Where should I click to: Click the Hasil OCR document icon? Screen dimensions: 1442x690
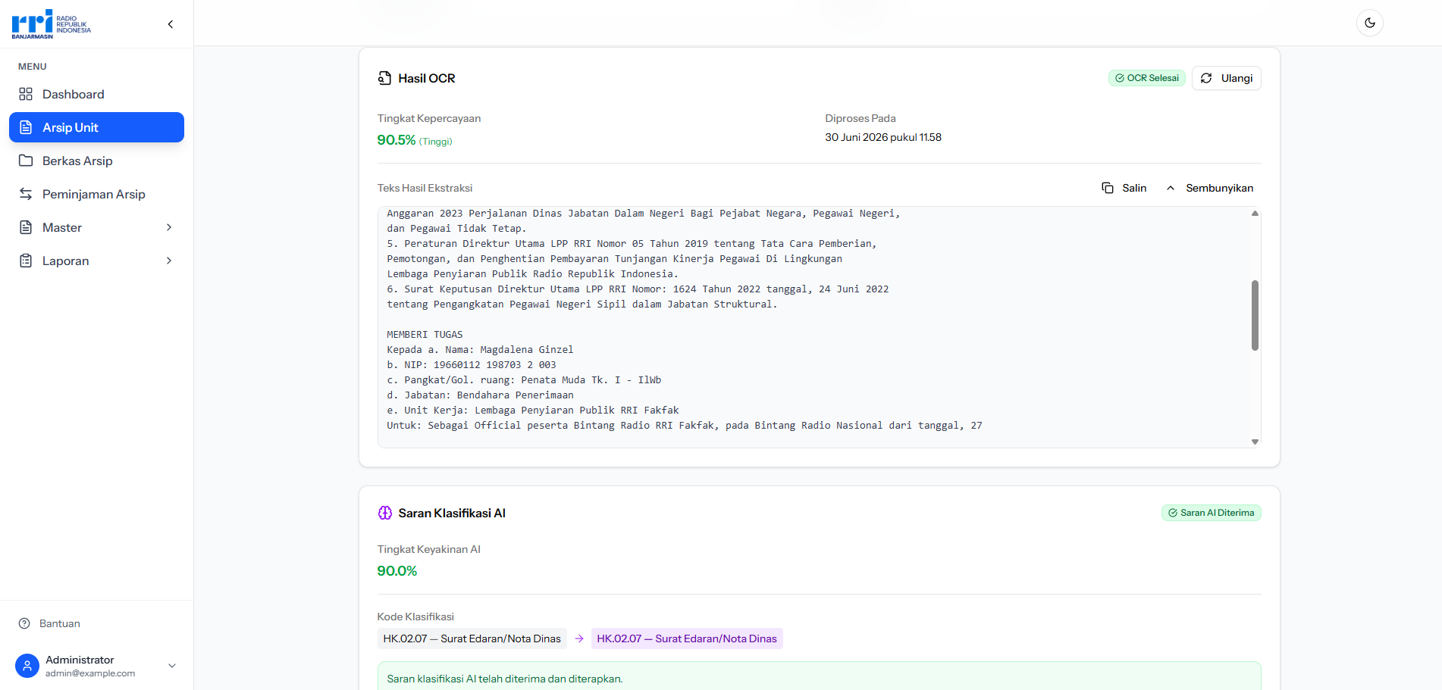pos(385,78)
